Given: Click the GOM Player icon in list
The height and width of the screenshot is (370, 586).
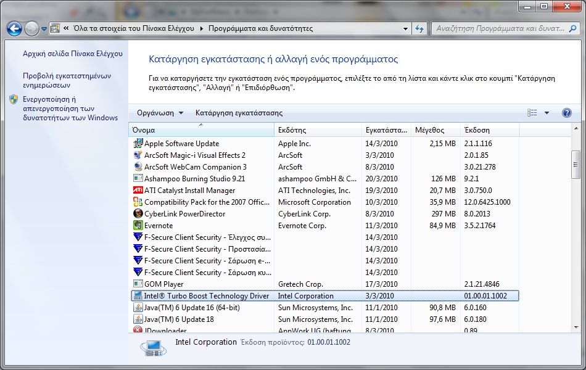Looking at the screenshot, I should coord(138,284).
